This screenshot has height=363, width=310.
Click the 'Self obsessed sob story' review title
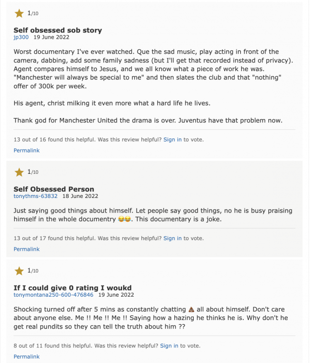tap(58, 30)
